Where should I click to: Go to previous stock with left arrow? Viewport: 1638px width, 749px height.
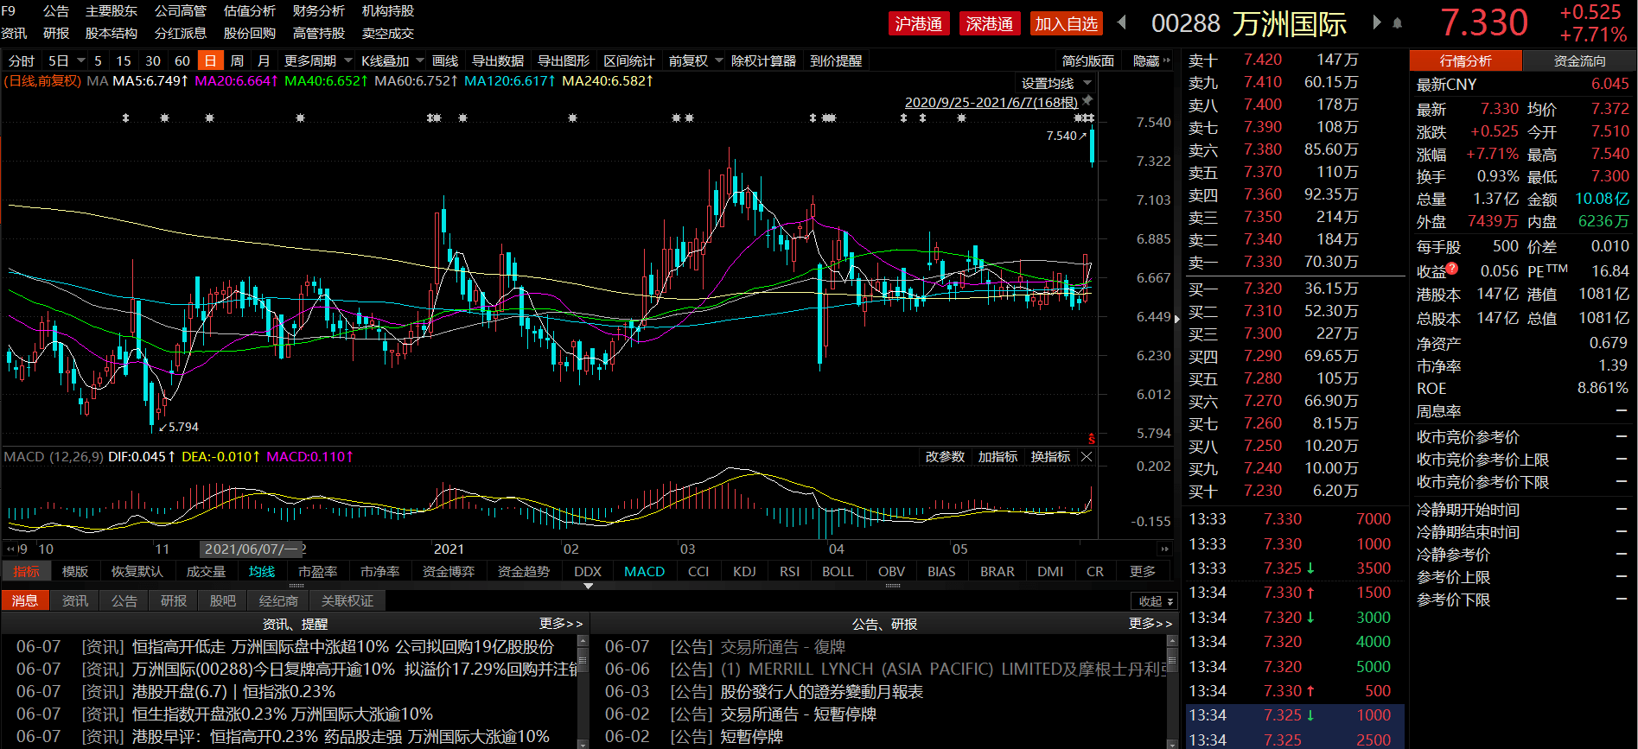(x=1122, y=22)
